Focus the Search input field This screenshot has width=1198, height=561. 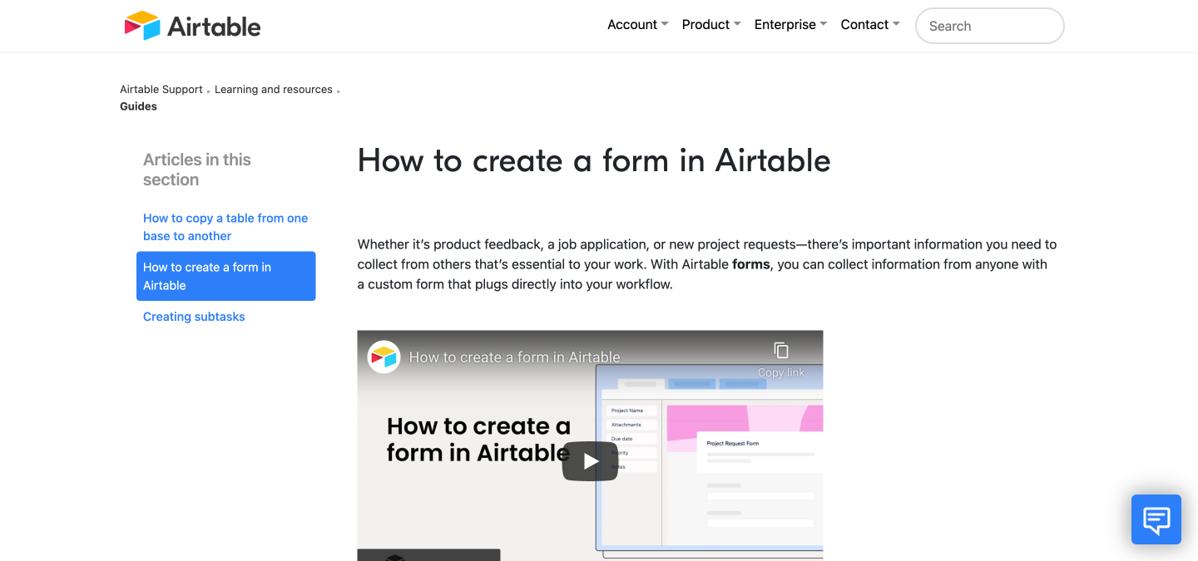pos(990,26)
